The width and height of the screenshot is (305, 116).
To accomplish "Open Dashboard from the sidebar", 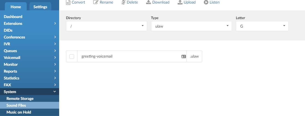I will pos(13,17).
